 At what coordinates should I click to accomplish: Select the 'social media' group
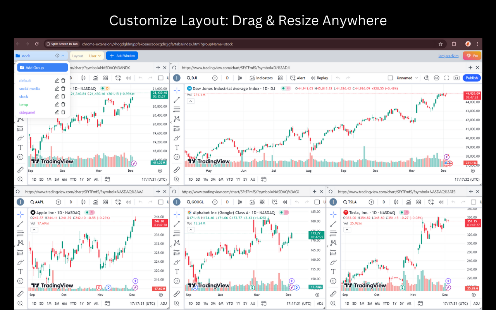point(29,89)
